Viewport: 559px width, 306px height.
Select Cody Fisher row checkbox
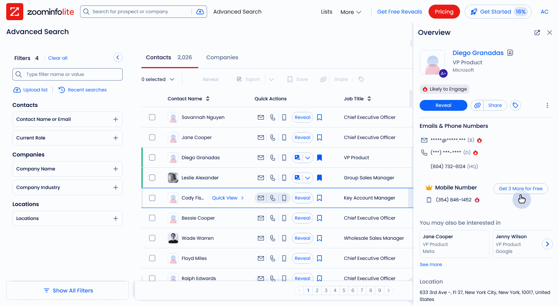152,198
